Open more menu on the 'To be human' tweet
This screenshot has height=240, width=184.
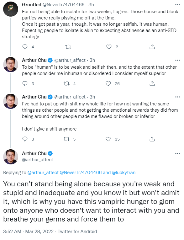point(177,60)
